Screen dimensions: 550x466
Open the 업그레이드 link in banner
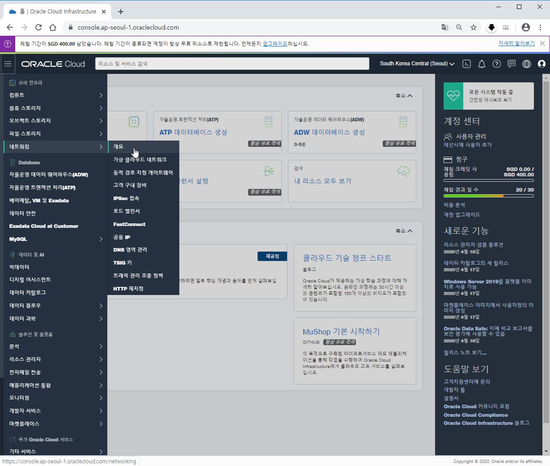pos(275,44)
